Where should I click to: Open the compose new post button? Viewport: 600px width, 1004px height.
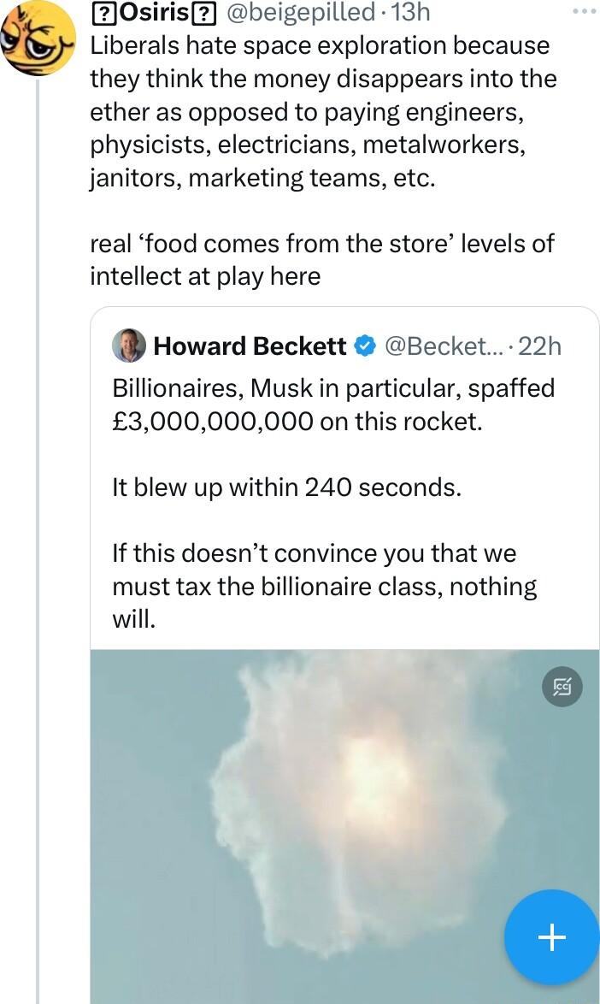(x=551, y=937)
